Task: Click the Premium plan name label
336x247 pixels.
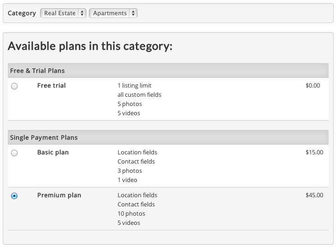Action: pyautogui.click(x=59, y=195)
